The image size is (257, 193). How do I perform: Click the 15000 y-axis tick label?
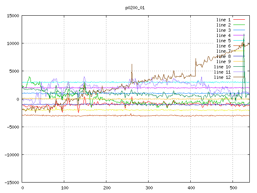coord(12,16)
